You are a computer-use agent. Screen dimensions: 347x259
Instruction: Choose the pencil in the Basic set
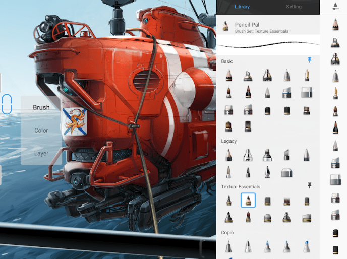[229, 75]
